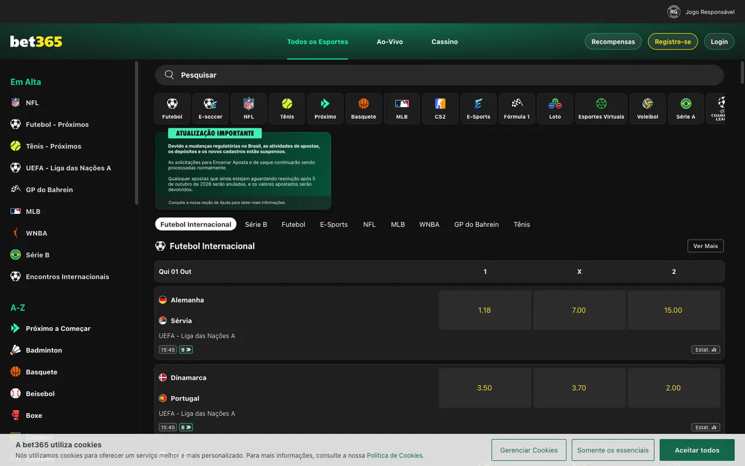Screen dimensions: 745x466
Task: Open the Fórmula 1 carousel tile
Action: [x=517, y=108]
